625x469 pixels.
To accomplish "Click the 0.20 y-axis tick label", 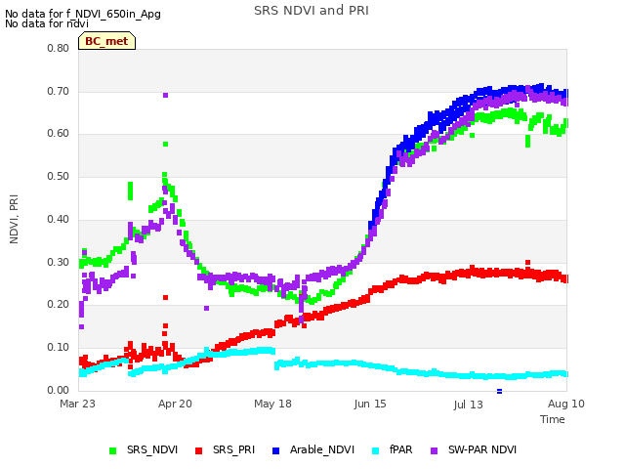I will click(x=59, y=304).
